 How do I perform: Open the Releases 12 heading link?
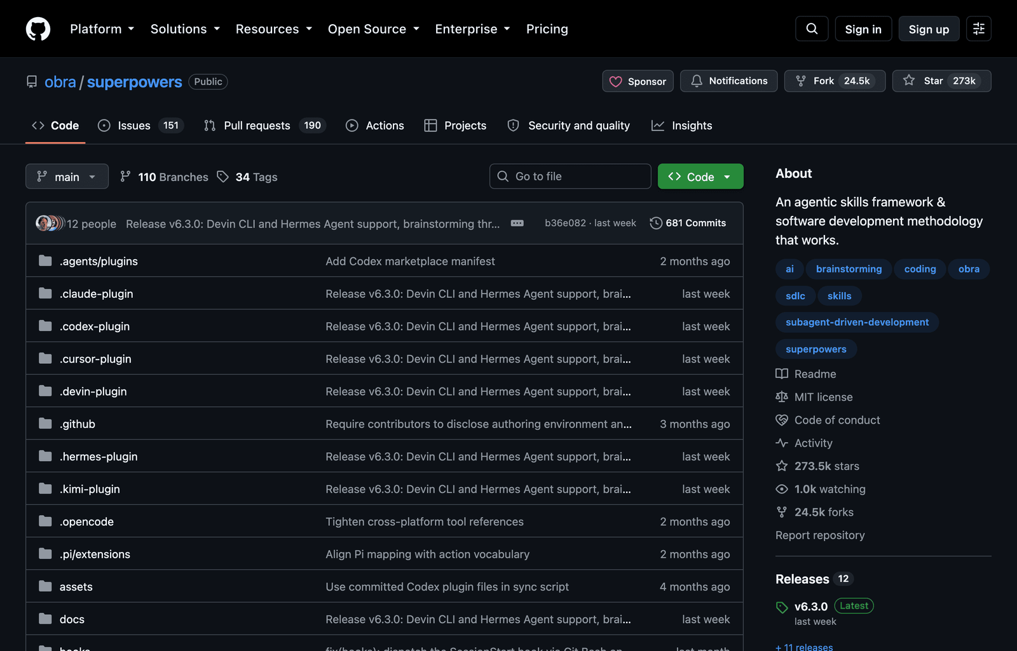pyautogui.click(x=814, y=579)
